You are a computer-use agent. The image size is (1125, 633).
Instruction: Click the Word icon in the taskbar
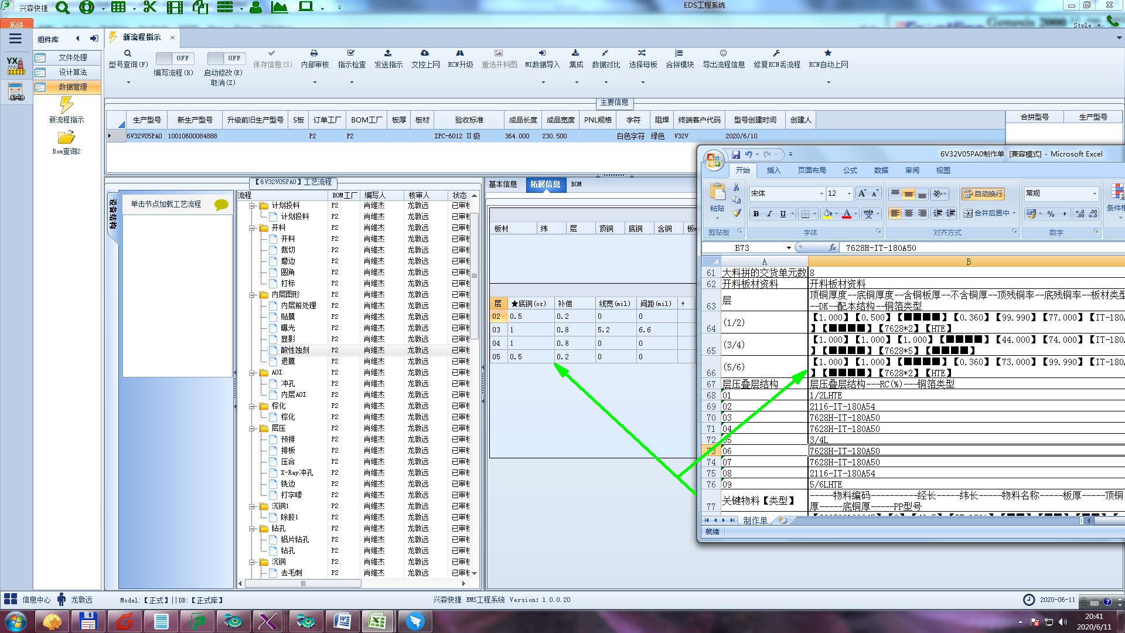[x=341, y=621]
